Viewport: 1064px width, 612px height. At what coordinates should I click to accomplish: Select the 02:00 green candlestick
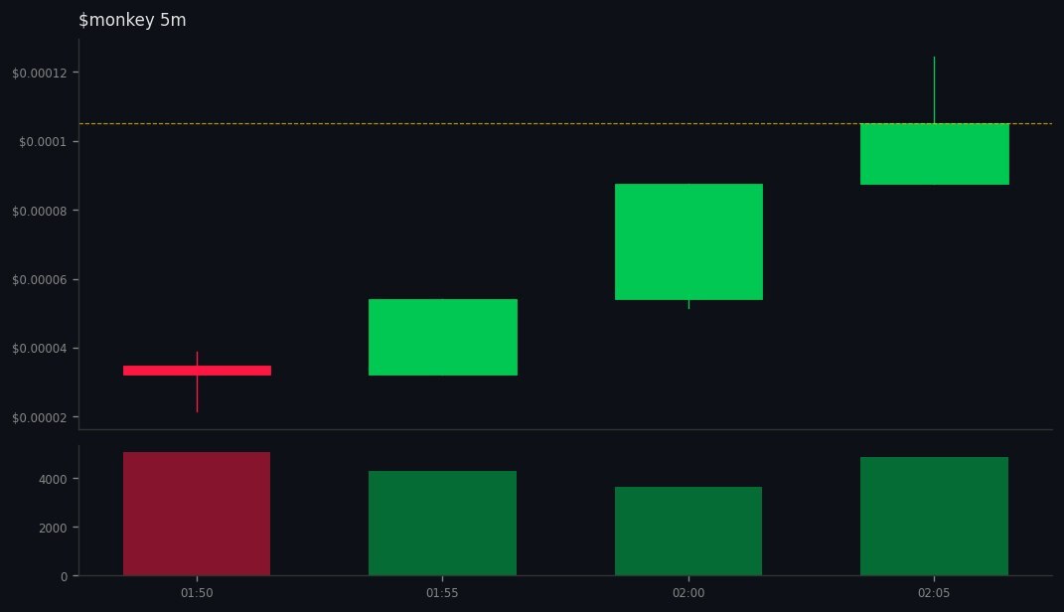point(688,241)
